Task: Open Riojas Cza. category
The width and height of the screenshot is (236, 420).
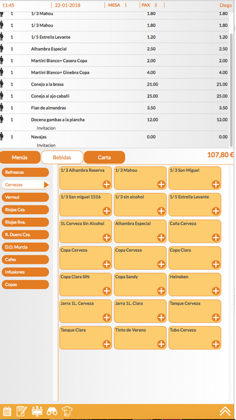Action: [x=25, y=210]
